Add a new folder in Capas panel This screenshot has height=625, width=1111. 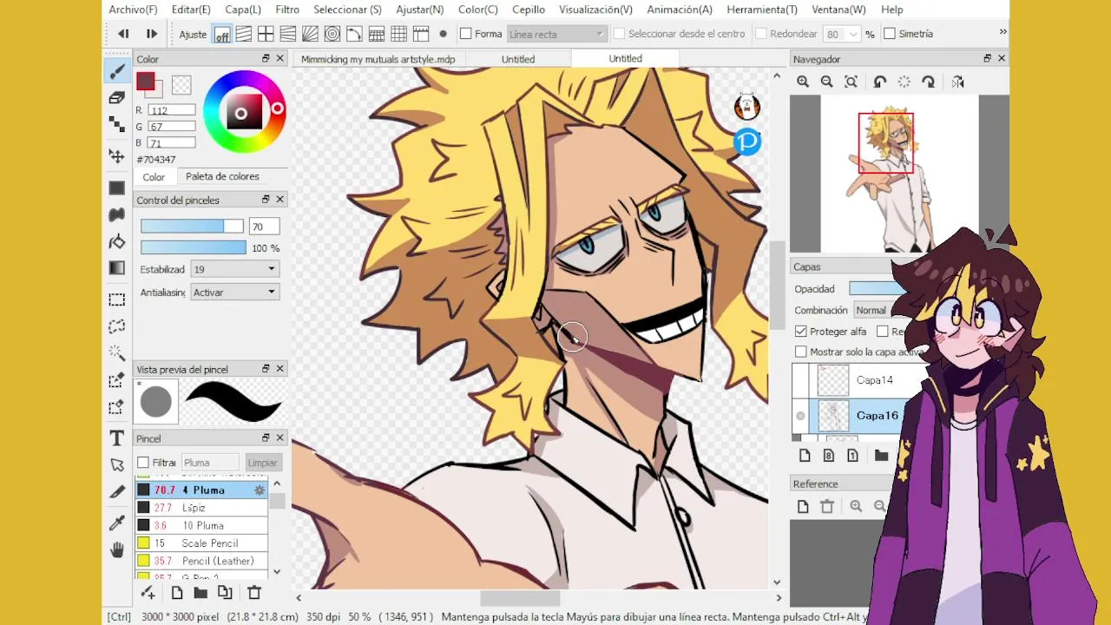pyautogui.click(x=881, y=456)
